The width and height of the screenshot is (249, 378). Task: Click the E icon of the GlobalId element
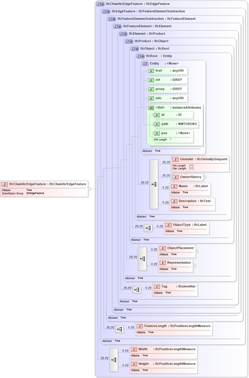pyautogui.click(x=175, y=159)
